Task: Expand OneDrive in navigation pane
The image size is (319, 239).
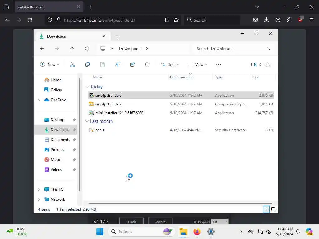Action: tap(39, 100)
